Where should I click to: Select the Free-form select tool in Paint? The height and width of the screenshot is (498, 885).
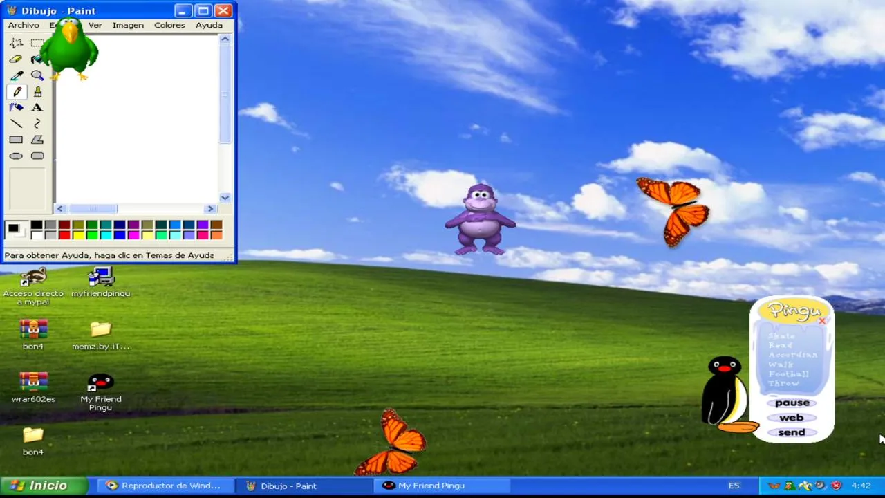pos(16,43)
